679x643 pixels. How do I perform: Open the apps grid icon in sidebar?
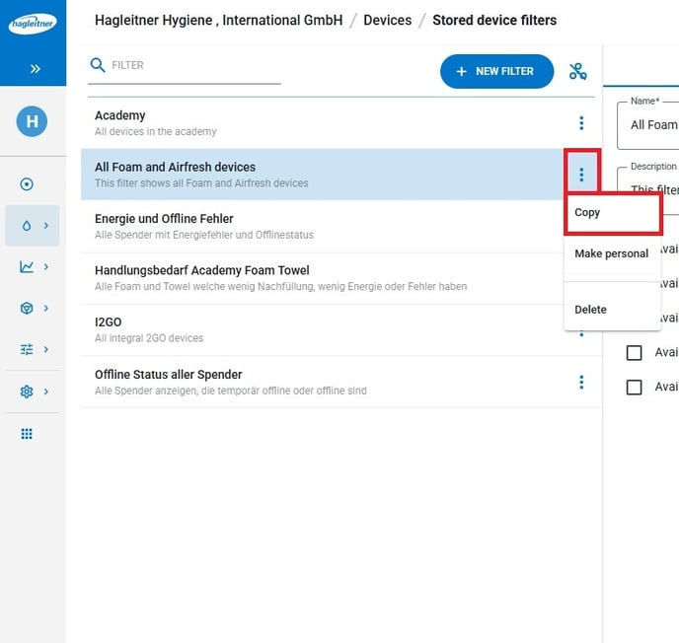27,434
